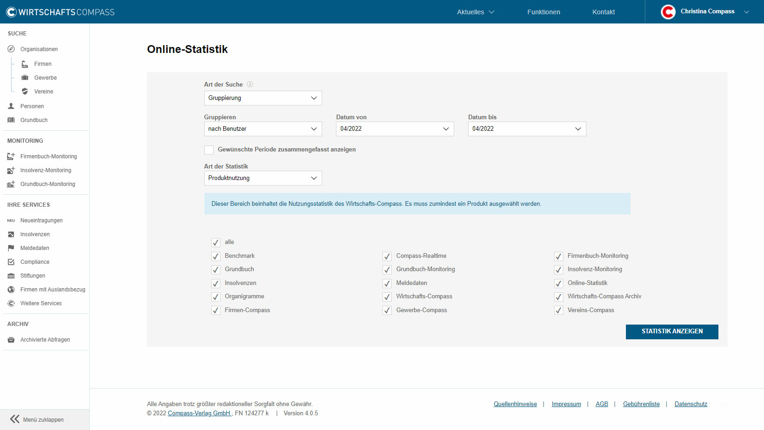764x430 pixels.
Task: Click the double-arrow collapse menu icon
Action: pyautogui.click(x=15, y=419)
